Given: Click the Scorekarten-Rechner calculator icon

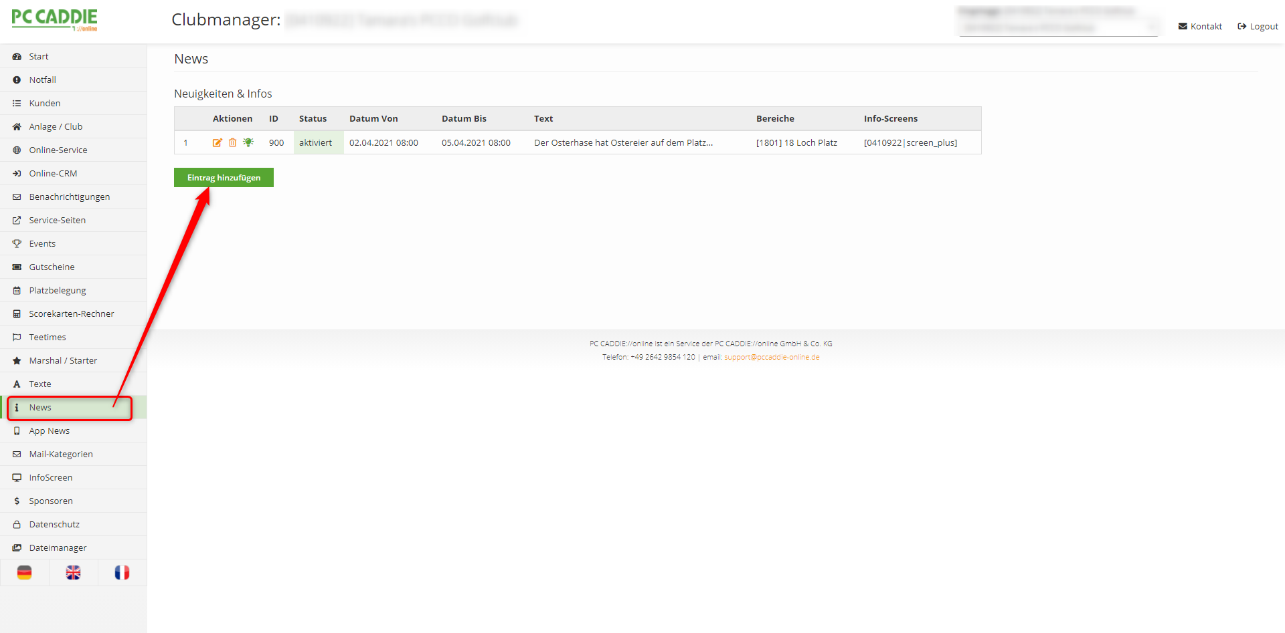Looking at the screenshot, I should point(17,314).
